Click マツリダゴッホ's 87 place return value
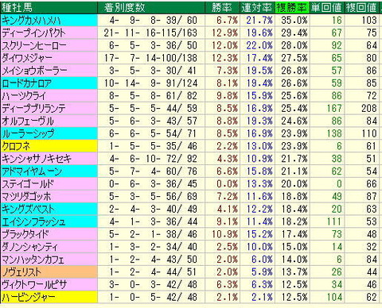The image size is (382, 308). (372, 197)
